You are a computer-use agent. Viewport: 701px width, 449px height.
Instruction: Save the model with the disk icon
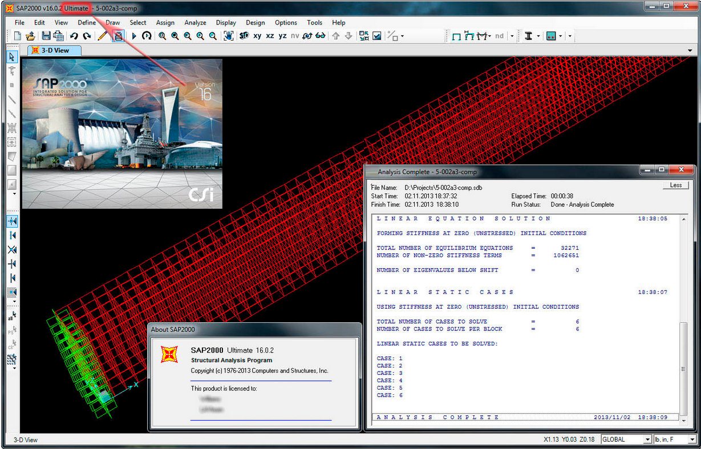pyautogui.click(x=46, y=35)
